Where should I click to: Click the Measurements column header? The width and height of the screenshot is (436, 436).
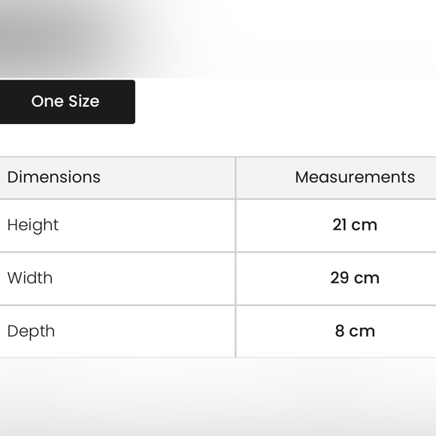tap(355, 177)
